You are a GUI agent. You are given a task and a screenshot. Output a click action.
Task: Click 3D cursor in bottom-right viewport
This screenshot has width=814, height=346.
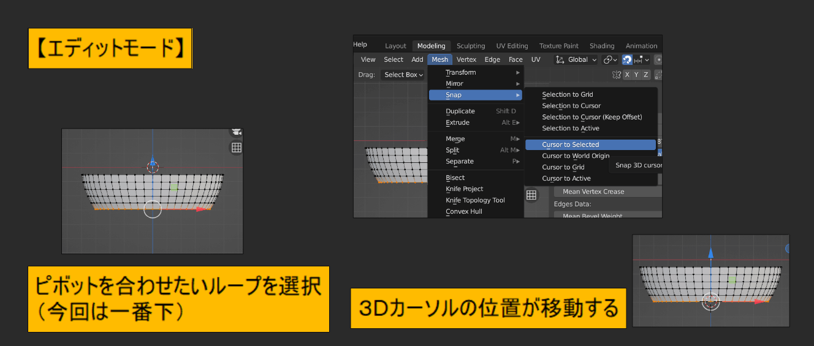(x=710, y=302)
